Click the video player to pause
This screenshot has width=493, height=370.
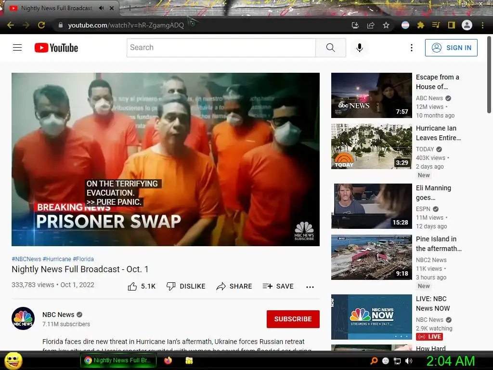coord(166,159)
